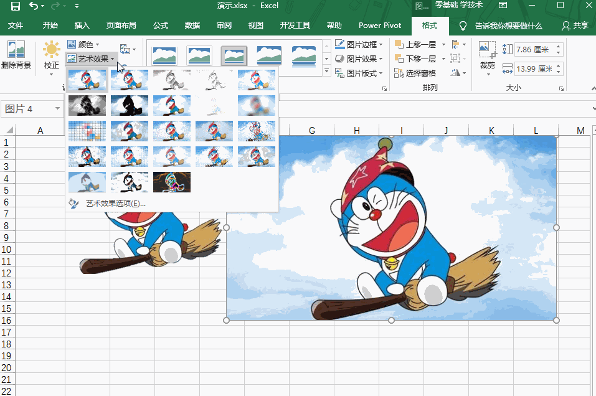Viewport: 596px width, 396px height.
Task: Open the 选择窗格 selection pane
Action: point(415,73)
